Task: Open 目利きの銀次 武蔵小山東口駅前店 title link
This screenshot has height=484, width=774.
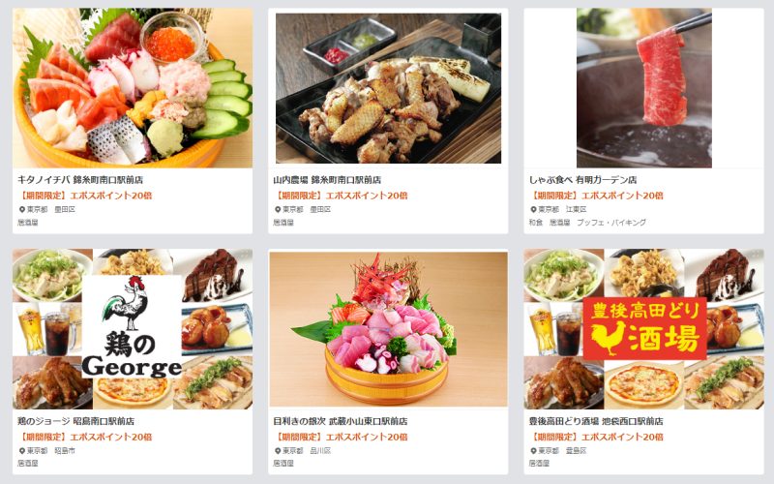Action: (341, 421)
